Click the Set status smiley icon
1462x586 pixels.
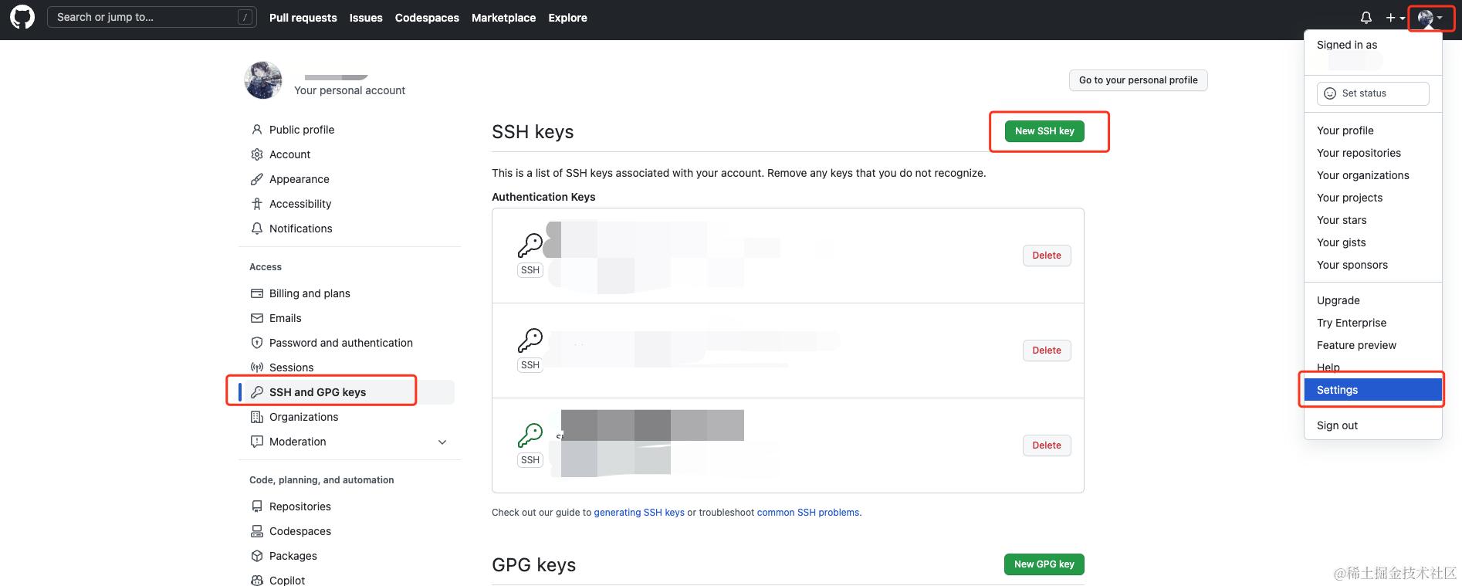[x=1330, y=93]
